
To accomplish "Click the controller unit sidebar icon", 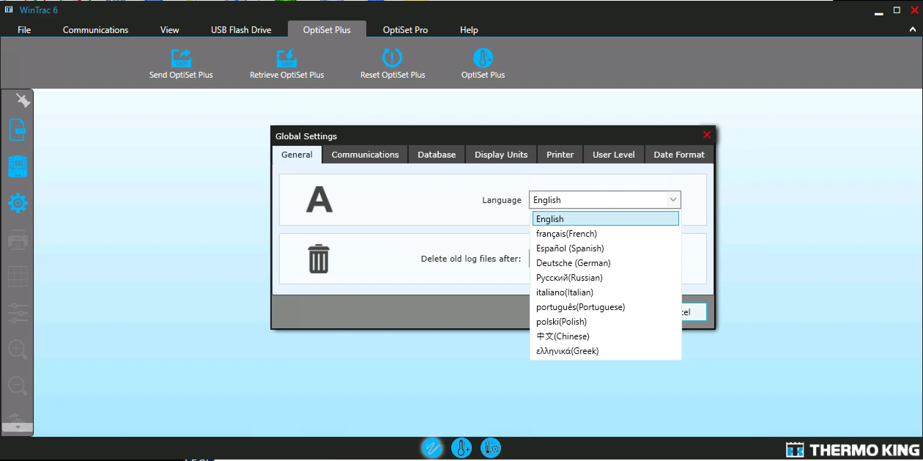I will click(x=18, y=166).
